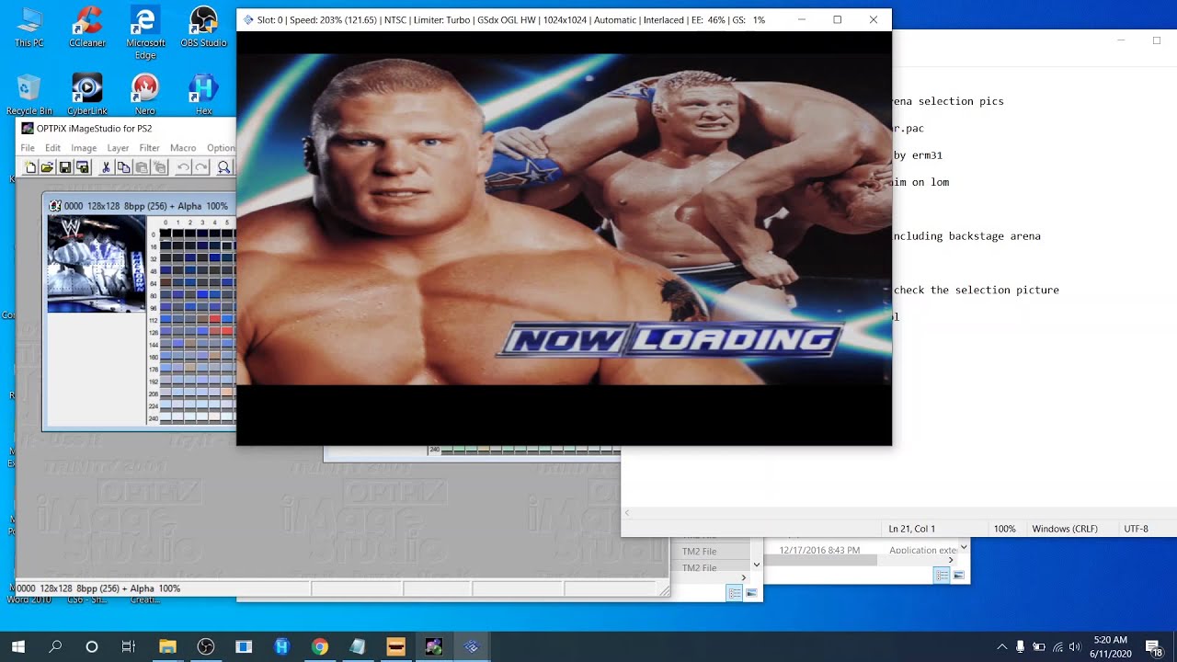Open File Explorer from taskbar

tap(167, 646)
